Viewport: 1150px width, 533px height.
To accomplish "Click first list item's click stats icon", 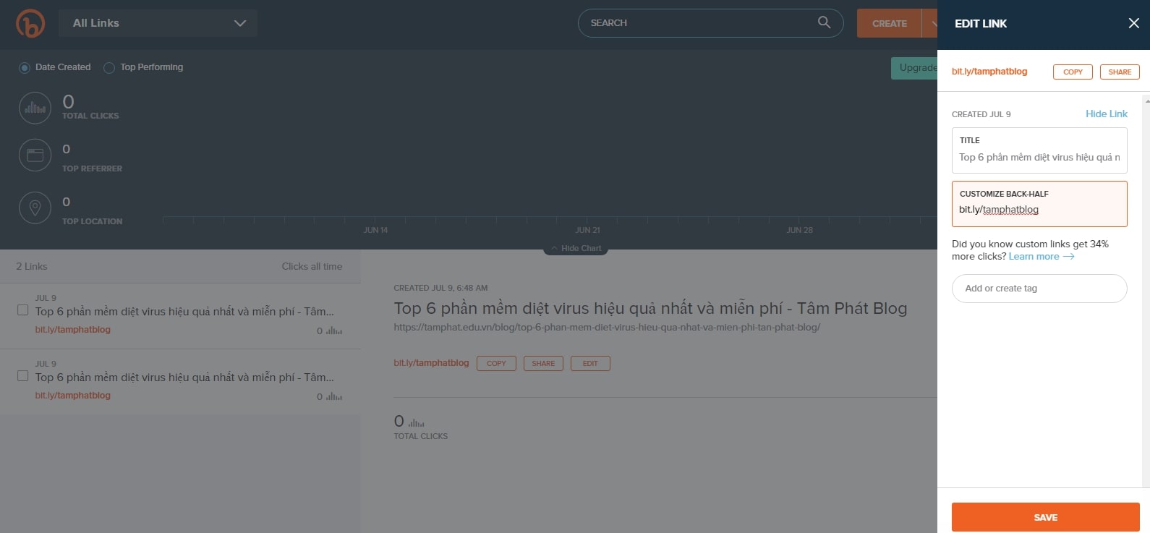I will click(x=334, y=331).
